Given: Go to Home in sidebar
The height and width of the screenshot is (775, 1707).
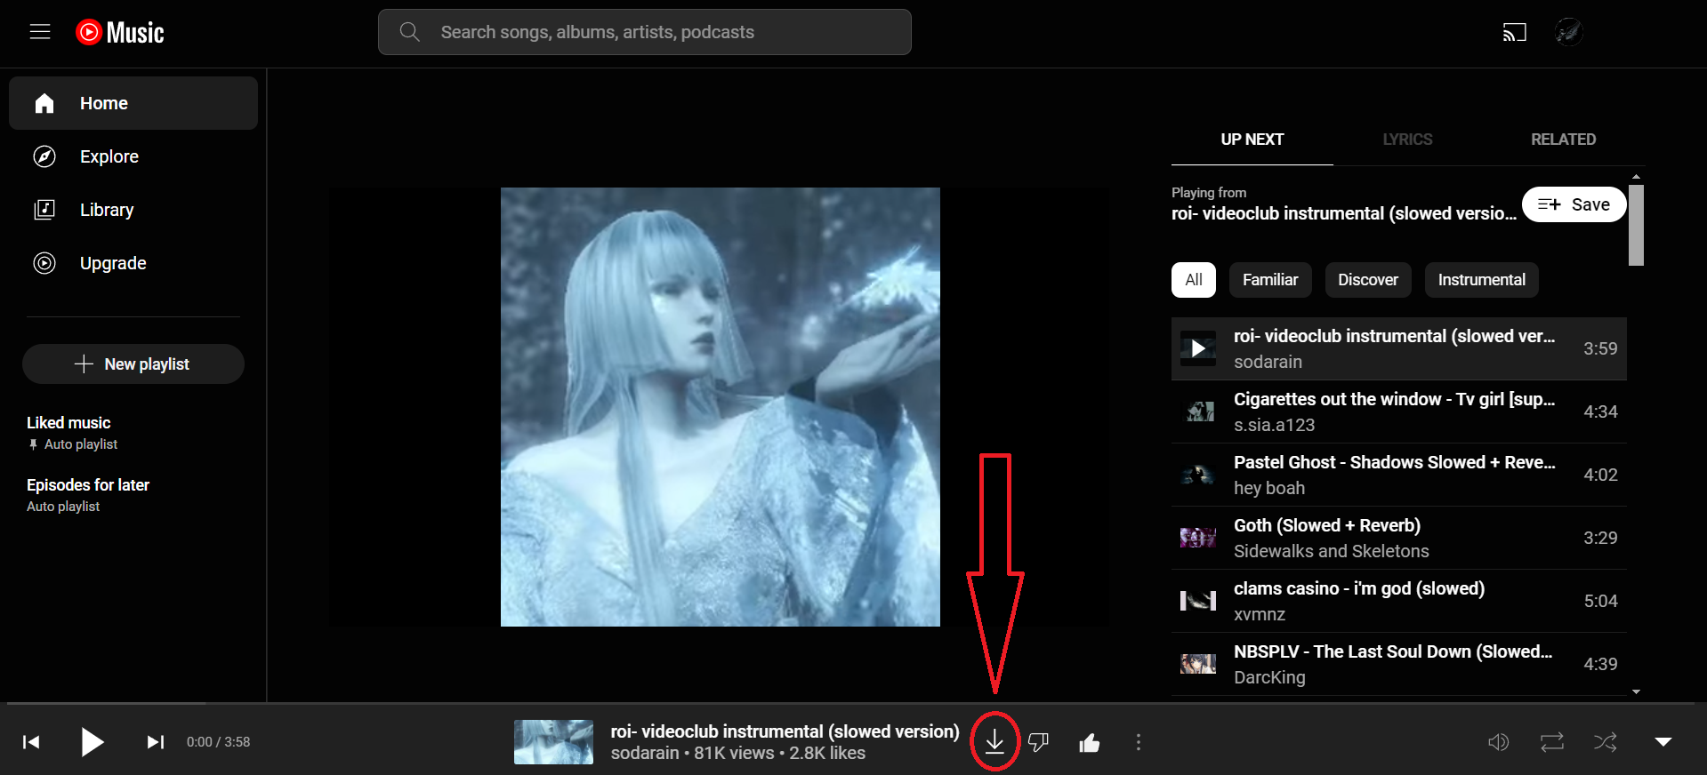Looking at the screenshot, I should 133,103.
